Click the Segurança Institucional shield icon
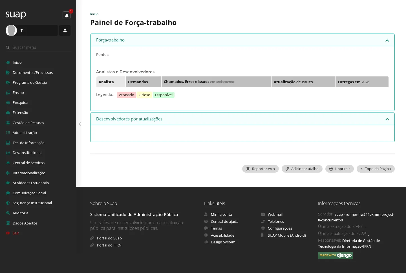 (8, 203)
